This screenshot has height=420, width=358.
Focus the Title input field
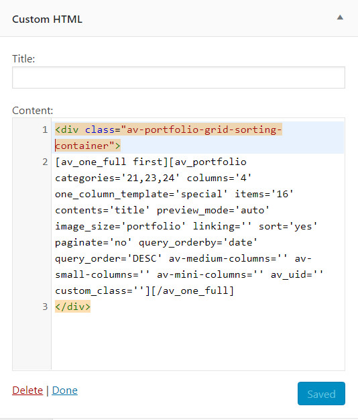[x=178, y=77]
